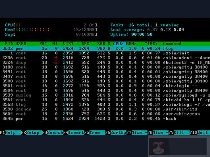Sort by the VIRT column header

pos(68,44)
